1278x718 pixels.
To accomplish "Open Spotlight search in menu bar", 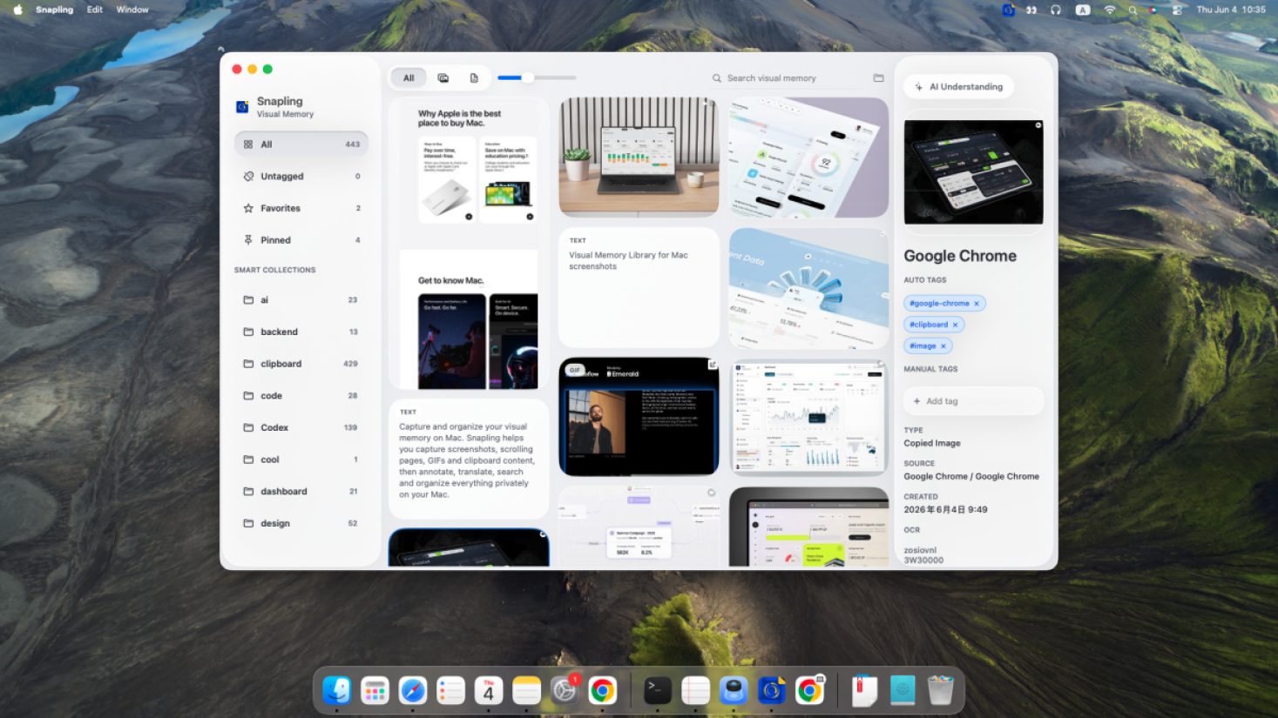I will [1133, 10].
